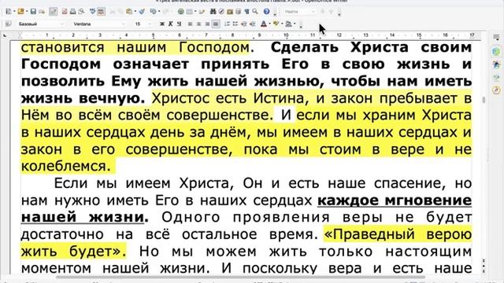The height and width of the screenshot is (283, 504).
Task: Find previous match with up arrow
Action: [323, 12]
